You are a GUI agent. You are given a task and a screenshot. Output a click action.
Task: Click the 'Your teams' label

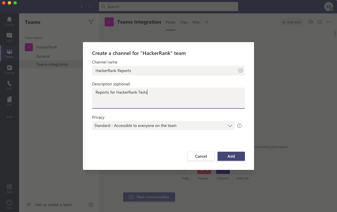click(33, 38)
